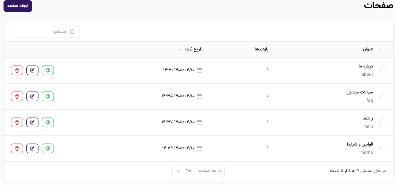
Task: Click the search magnifier icon
Action: [x=72, y=32]
